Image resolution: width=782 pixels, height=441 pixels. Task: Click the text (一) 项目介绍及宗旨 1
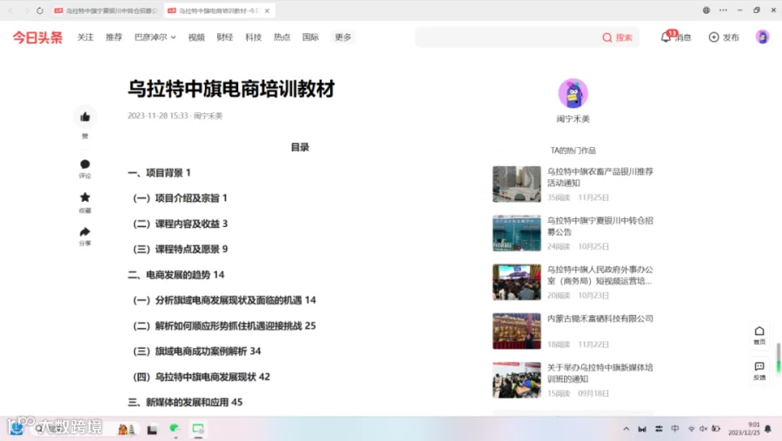point(180,198)
